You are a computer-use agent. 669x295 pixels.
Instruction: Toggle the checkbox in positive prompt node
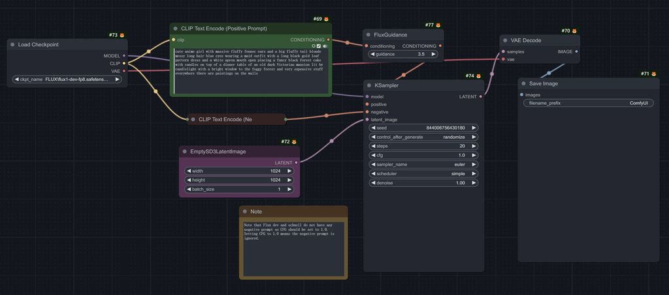(x=319, y=46)
